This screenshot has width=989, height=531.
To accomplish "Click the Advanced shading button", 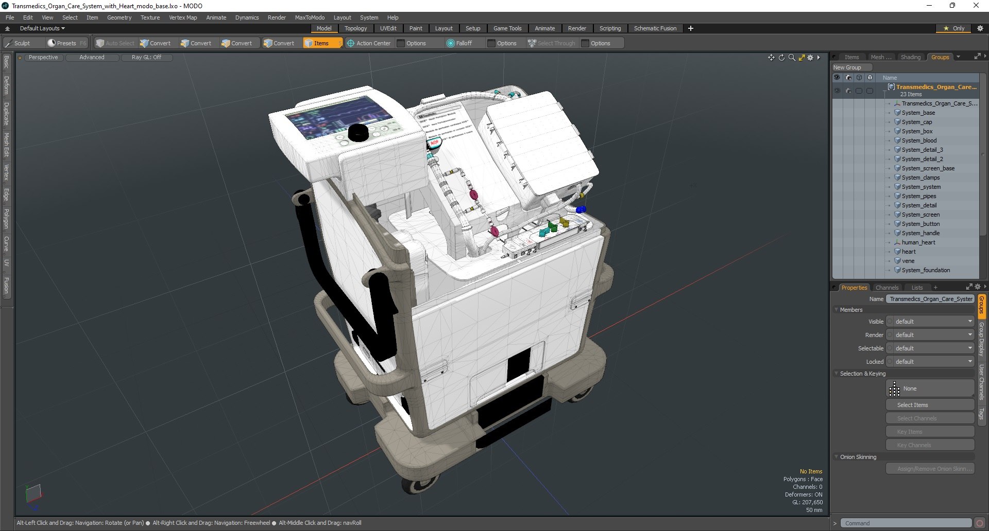I will [92, 58].
